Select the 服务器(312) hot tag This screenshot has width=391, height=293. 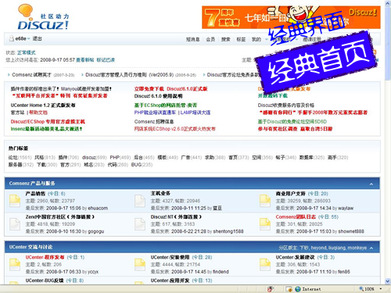click(x=21, y=165)
